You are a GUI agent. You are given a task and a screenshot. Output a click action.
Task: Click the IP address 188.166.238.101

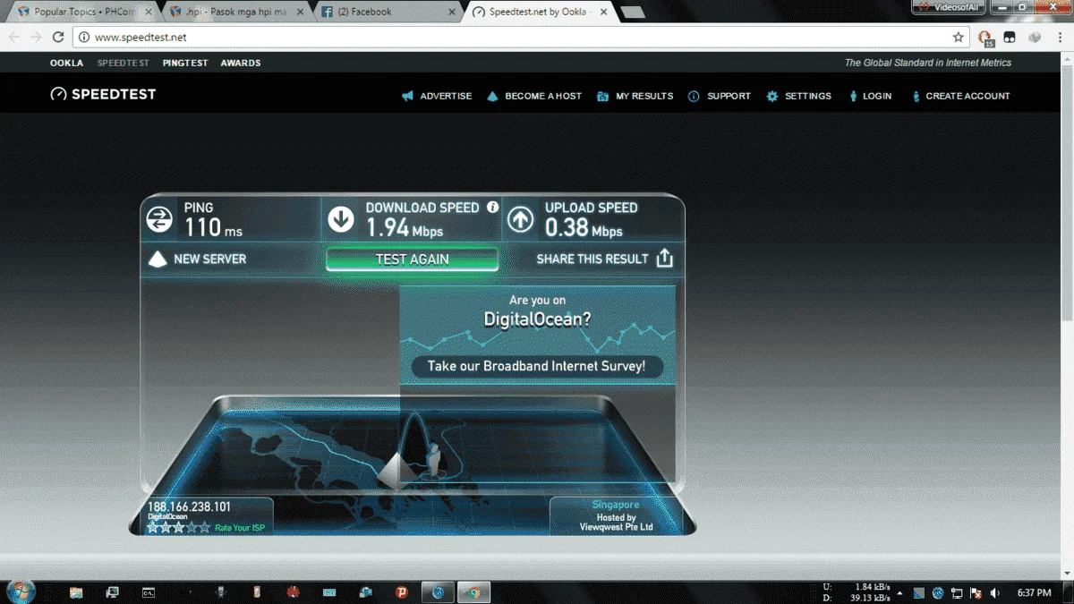pos(189,506)
